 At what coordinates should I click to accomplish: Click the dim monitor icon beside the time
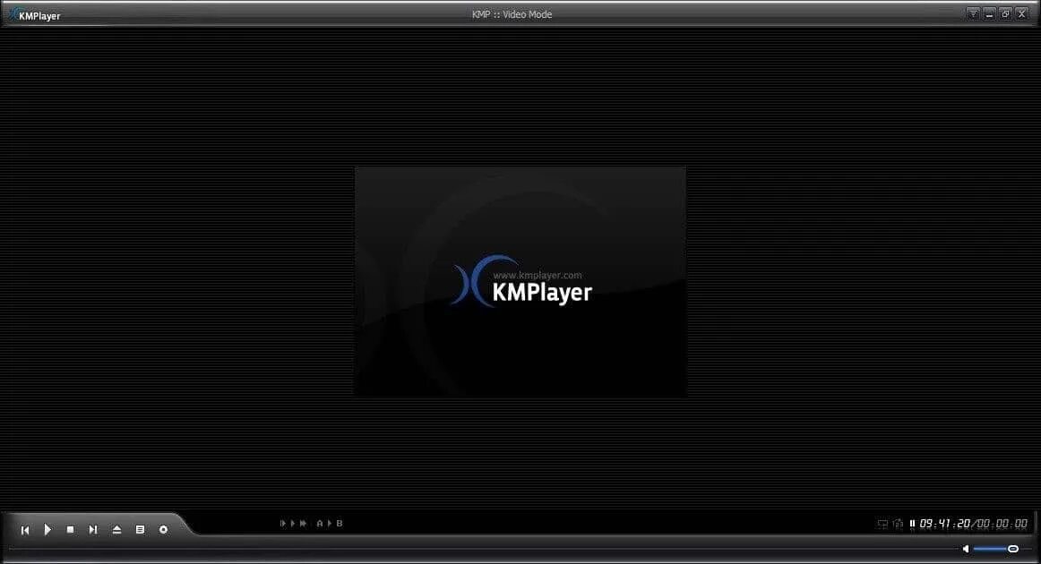tap(882, 525)
